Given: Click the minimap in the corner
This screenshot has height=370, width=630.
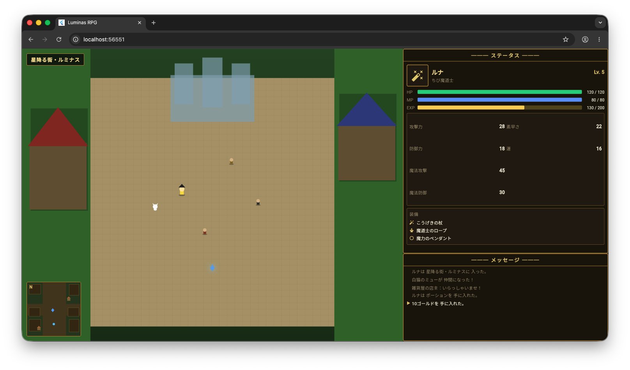Looking at the screenshot, I should 54,309.
